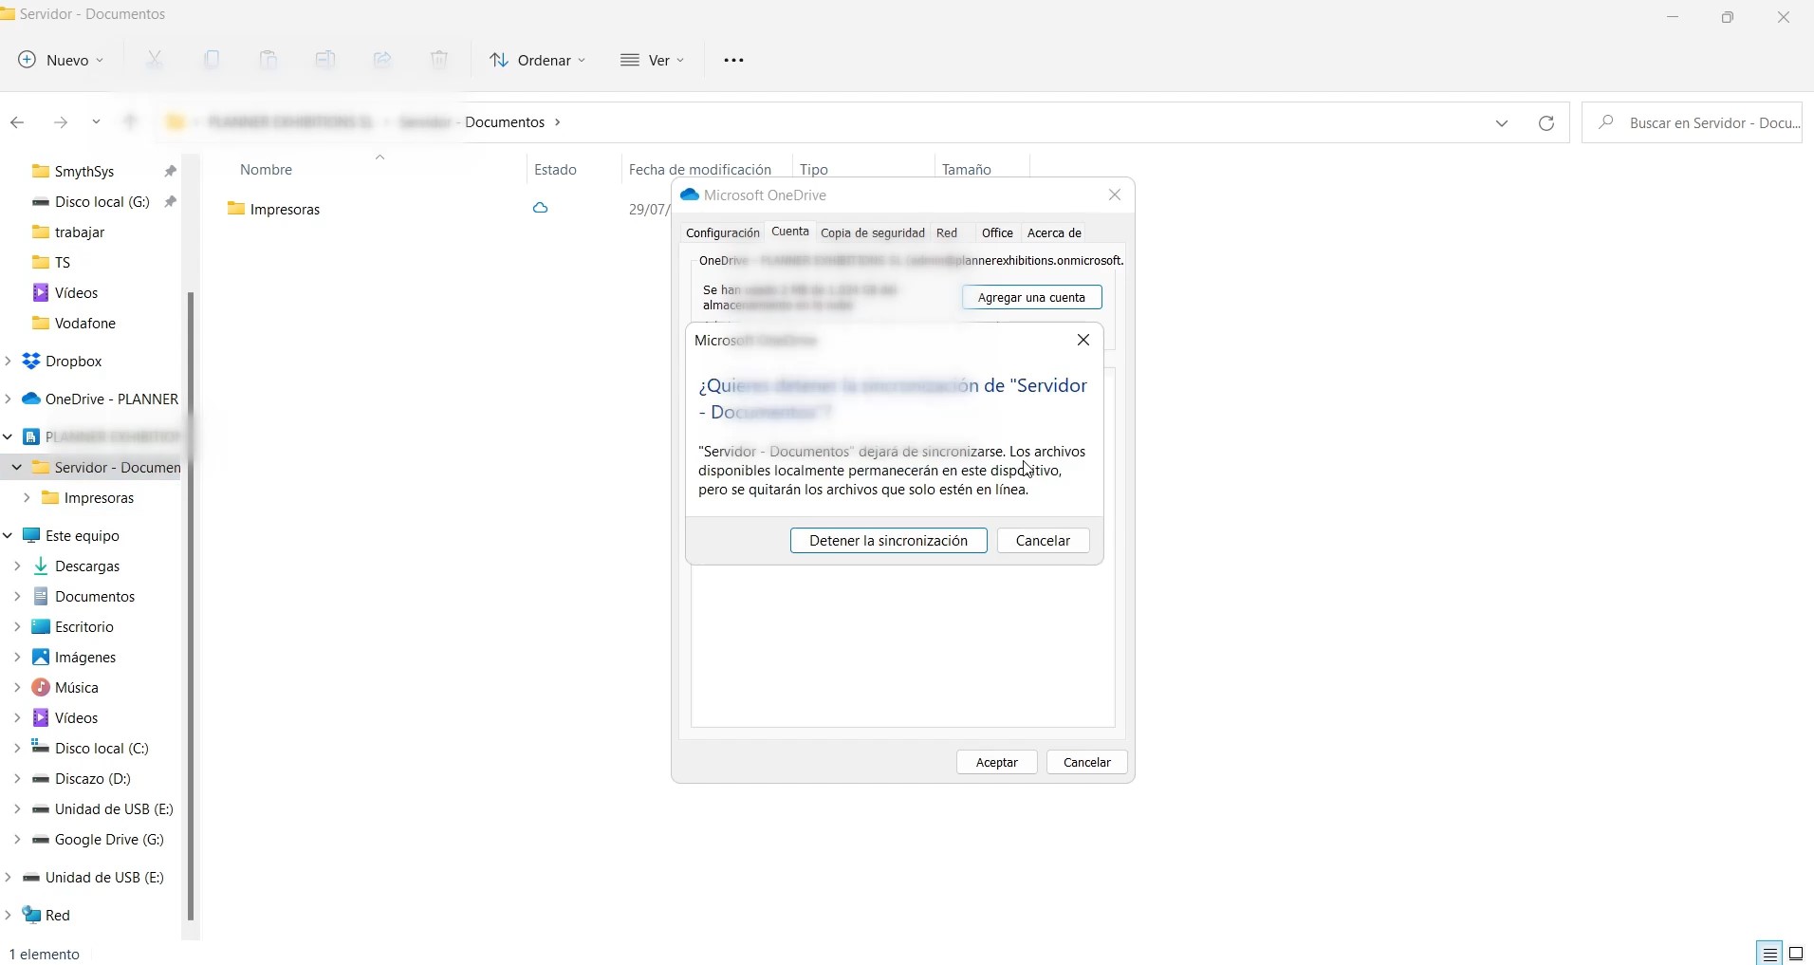This screenshot has width=1814, height=965.
Task: Click the Red network icon
Action: (x=31, y=915)
